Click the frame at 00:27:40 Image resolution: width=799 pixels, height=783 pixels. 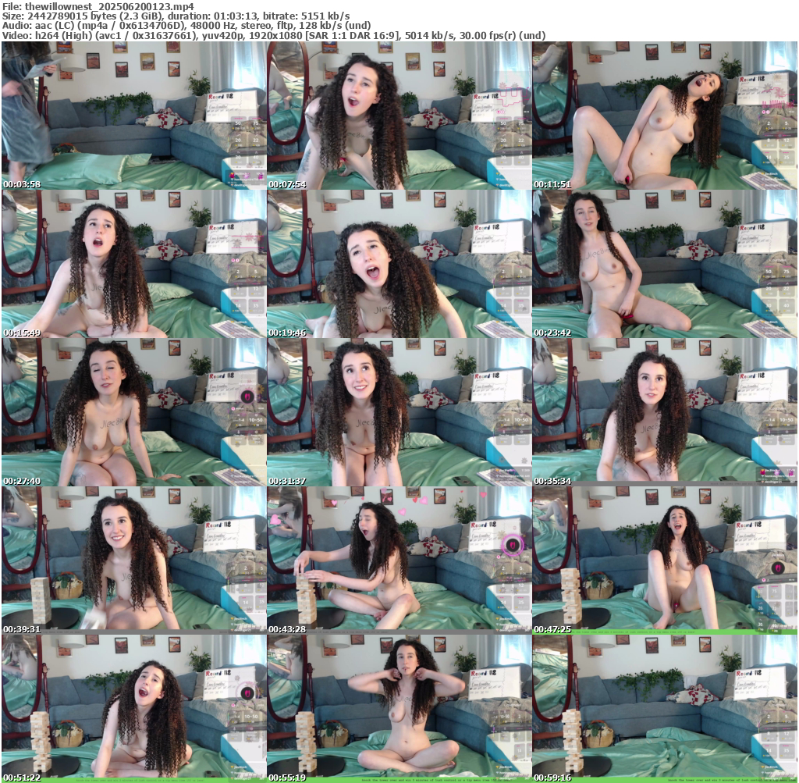pyautogui.click(x=133, y=412)
